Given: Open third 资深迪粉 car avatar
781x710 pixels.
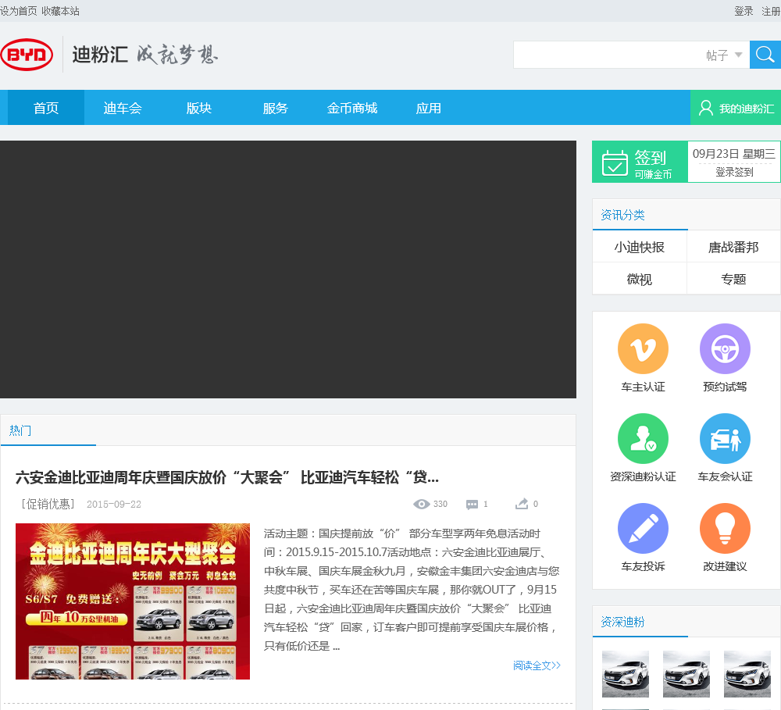Looking at the screenshot, I should click(x=747, y=674).
